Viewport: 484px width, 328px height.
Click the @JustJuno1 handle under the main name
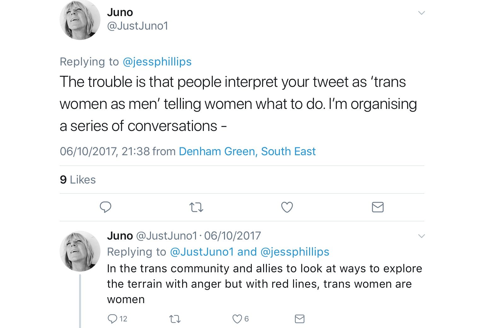(x=138, y=26)
